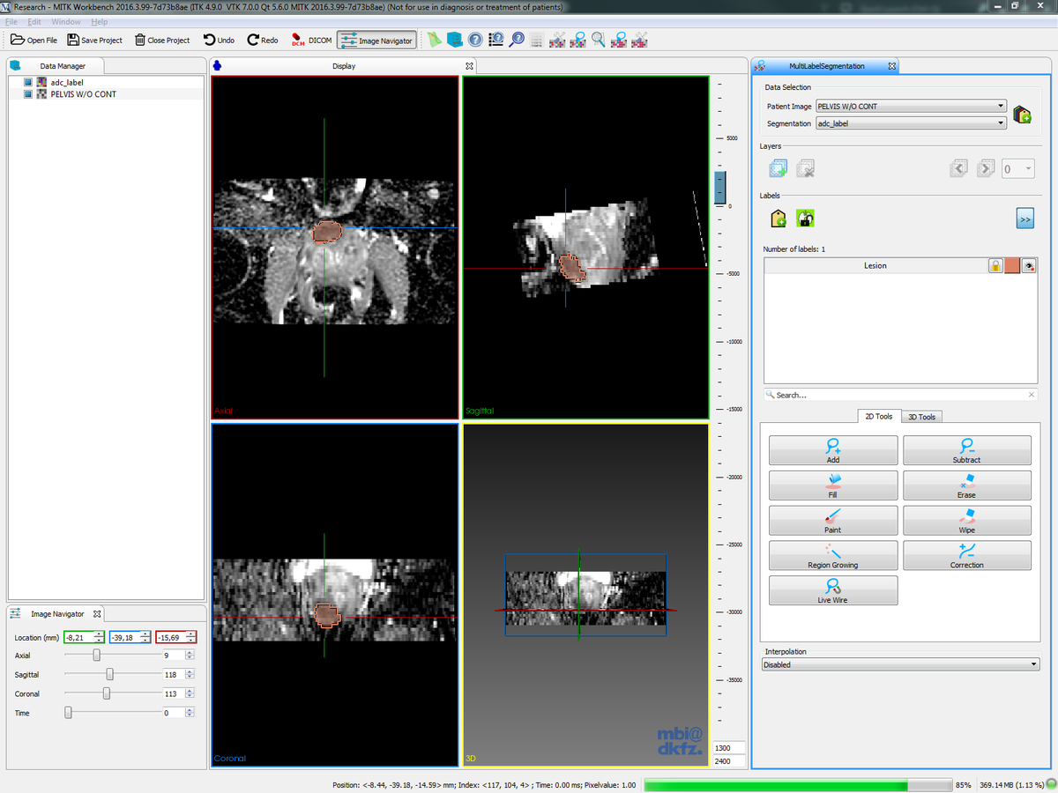Screen dimensions: 1058x793
Task: Select the Region Growing tool button
Action: click(x=832, y=555)
